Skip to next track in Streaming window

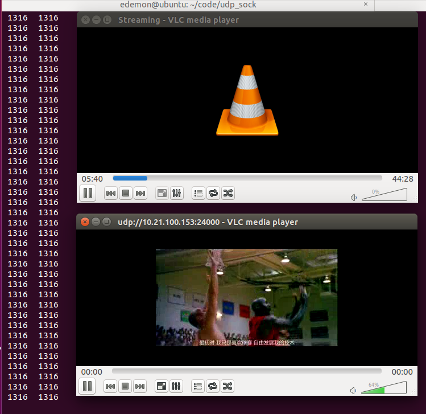coord(140,194)
